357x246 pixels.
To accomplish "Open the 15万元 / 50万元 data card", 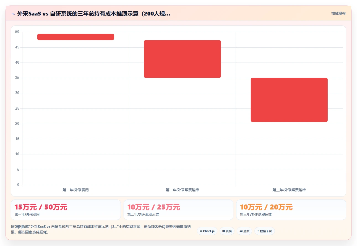I will [66, 210].
